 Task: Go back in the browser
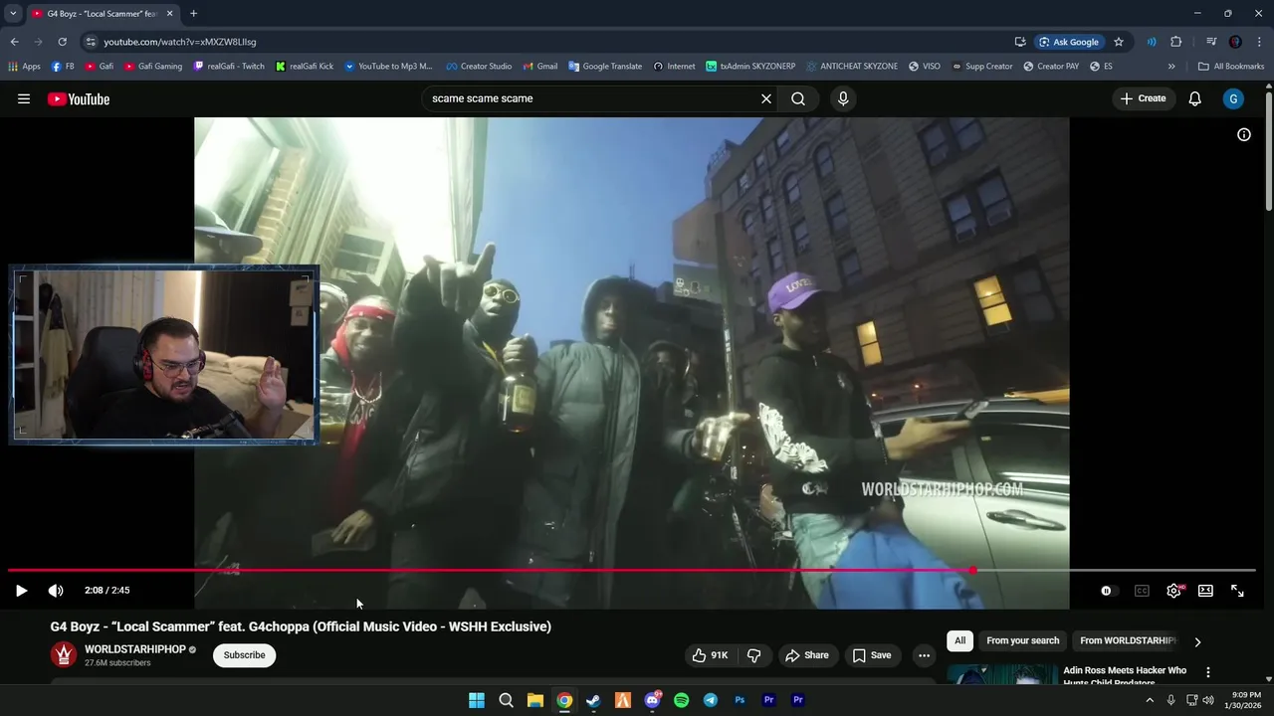pyautogui.click(x=14, y=42)
